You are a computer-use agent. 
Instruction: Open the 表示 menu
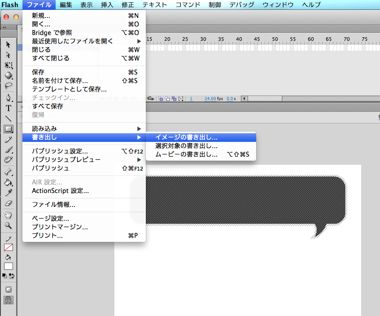(x=87, y=4)
